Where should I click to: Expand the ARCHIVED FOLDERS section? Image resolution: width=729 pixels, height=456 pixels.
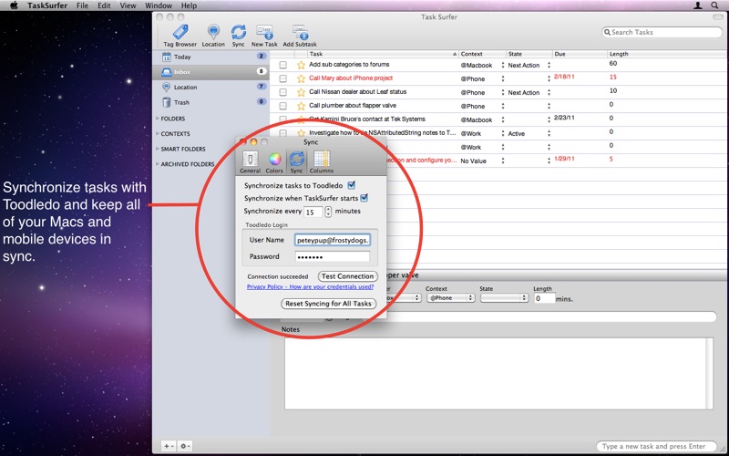tap(158, 164)
